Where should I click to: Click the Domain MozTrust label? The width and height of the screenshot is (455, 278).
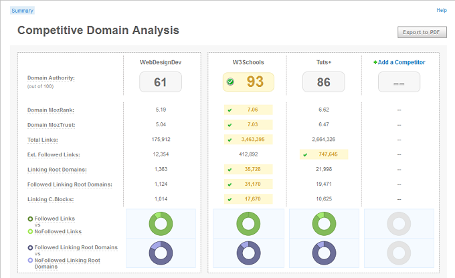(x=51, y=125)
